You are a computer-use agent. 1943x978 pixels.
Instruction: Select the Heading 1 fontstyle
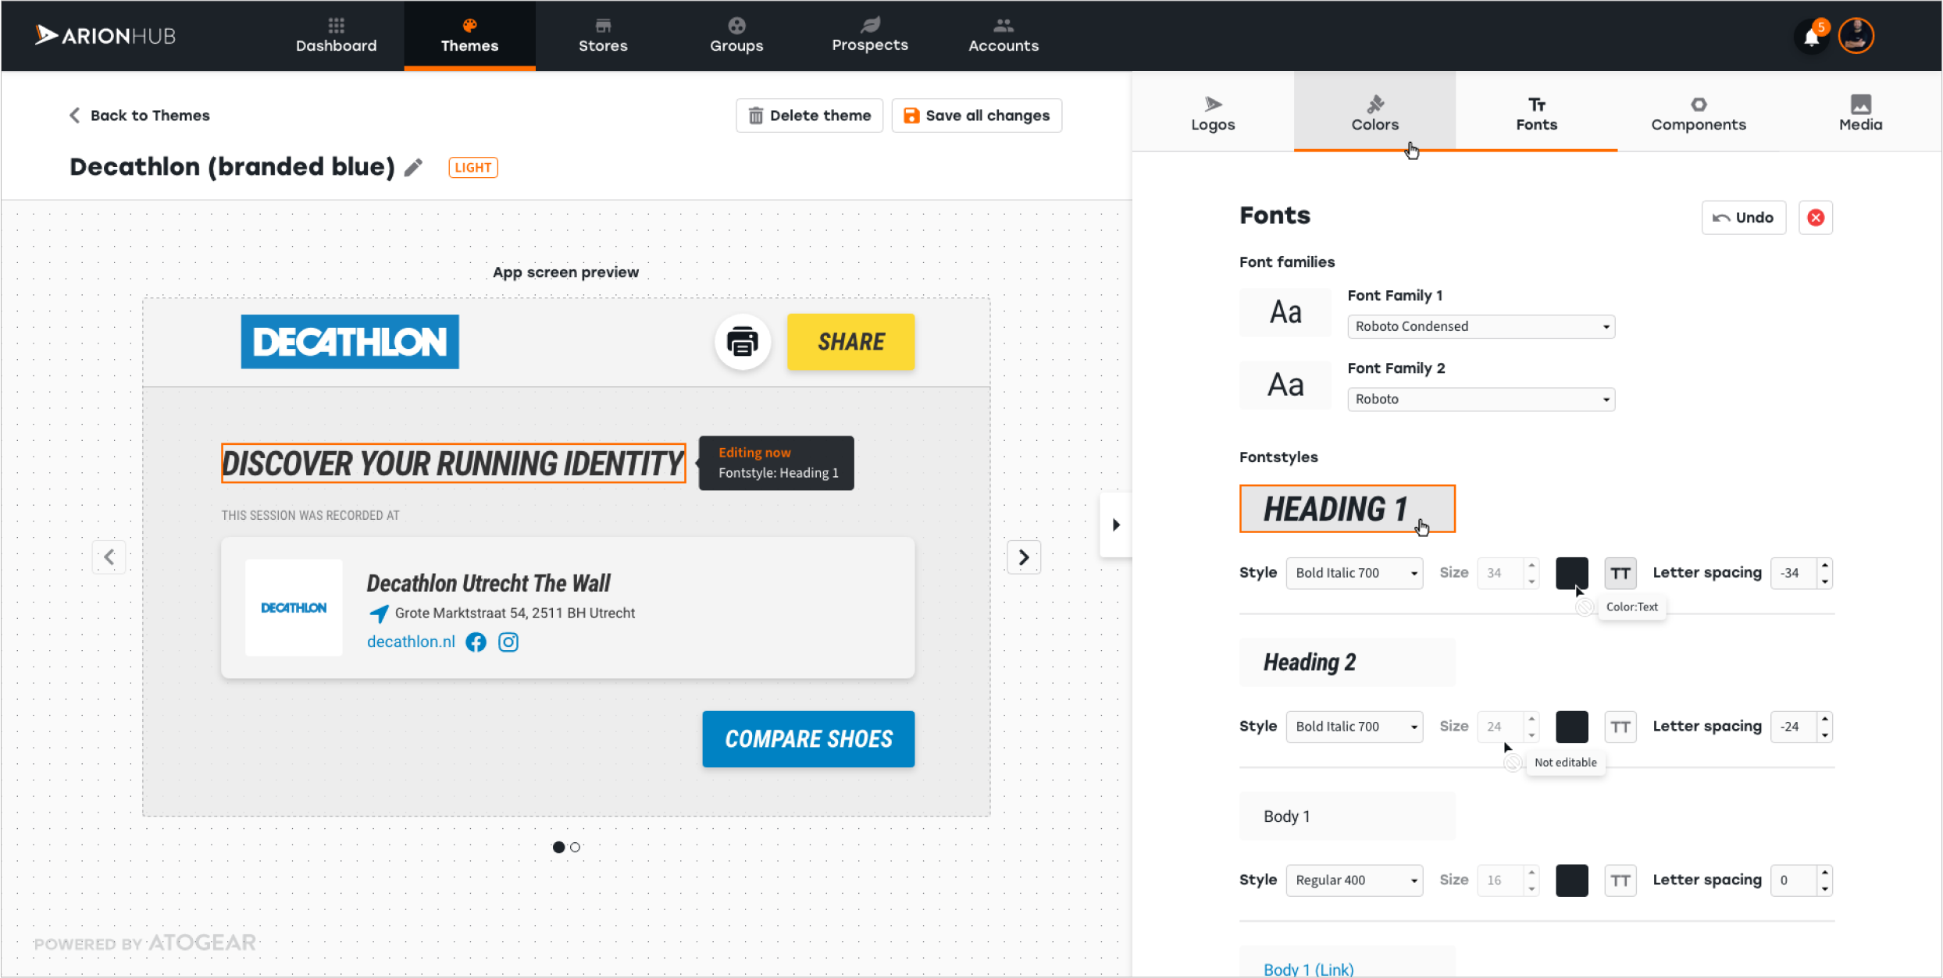[1347, 509]
